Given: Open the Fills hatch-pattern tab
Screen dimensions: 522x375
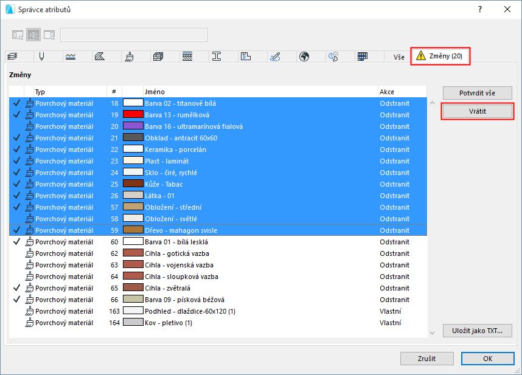Looking at the screenshot, I should [x=100, y=57].
